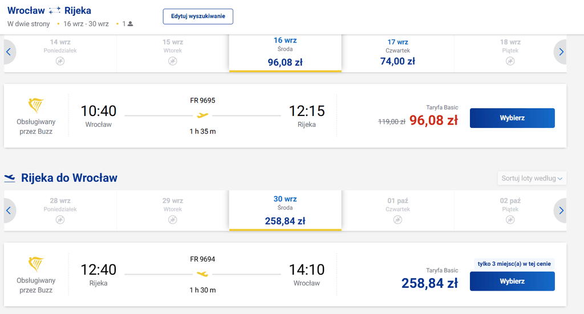Viewport: 584px width, 314px height.
Task: Select 15 wrz Wtorek outbound date
Action: [x=172, y=52]
